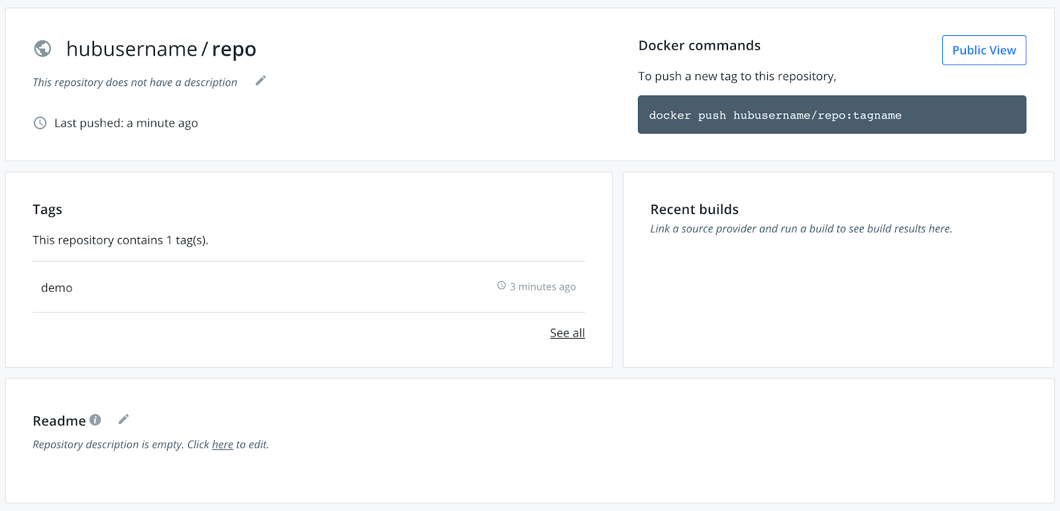1060x511 pixels.
Task: Open the Readme info icon
Action: [x=95, y=420]
